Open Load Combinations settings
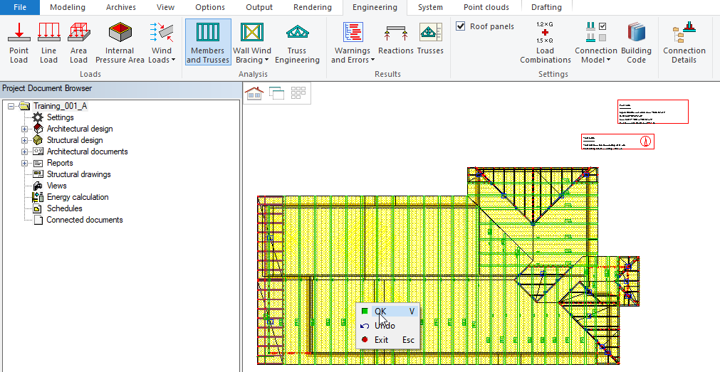This screenshot has width=720, height=372. point(545,43)
